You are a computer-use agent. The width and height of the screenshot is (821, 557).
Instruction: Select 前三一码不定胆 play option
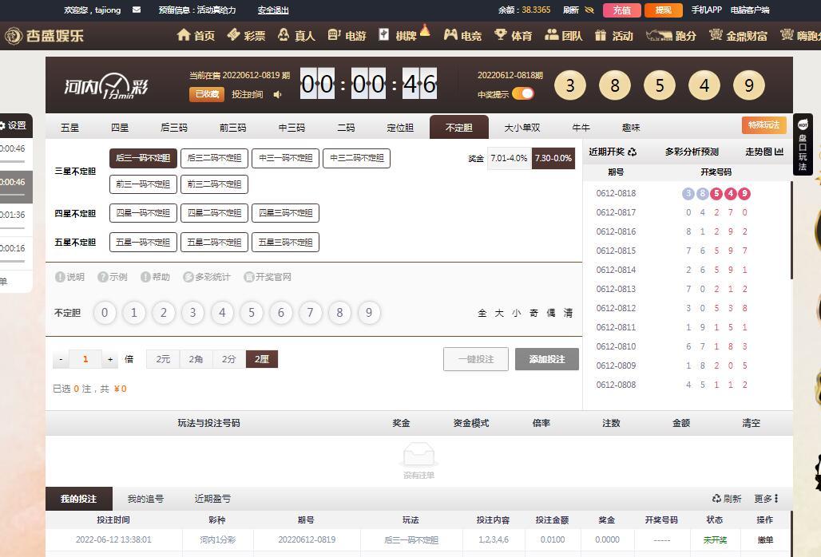(x=143, y=184)
